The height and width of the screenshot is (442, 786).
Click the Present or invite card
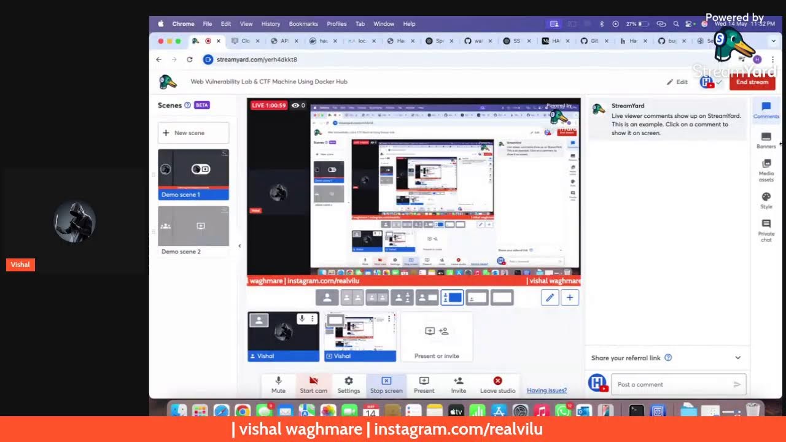pos(437,336)
